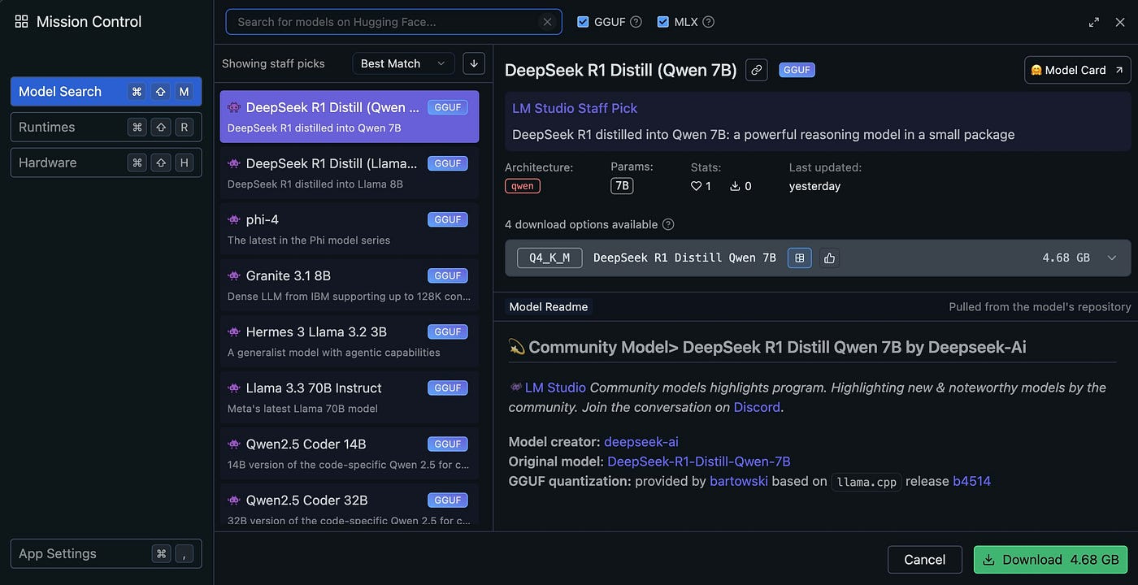
Task: Click the Qwen2.5 Coder 14B model icon
Action: click(x=234, y=444)
